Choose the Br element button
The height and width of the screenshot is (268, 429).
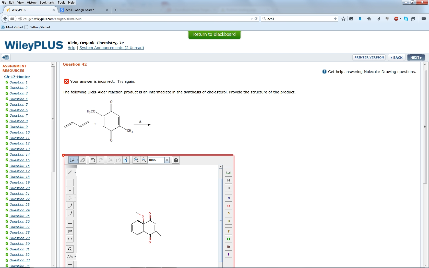pos(228,247)
